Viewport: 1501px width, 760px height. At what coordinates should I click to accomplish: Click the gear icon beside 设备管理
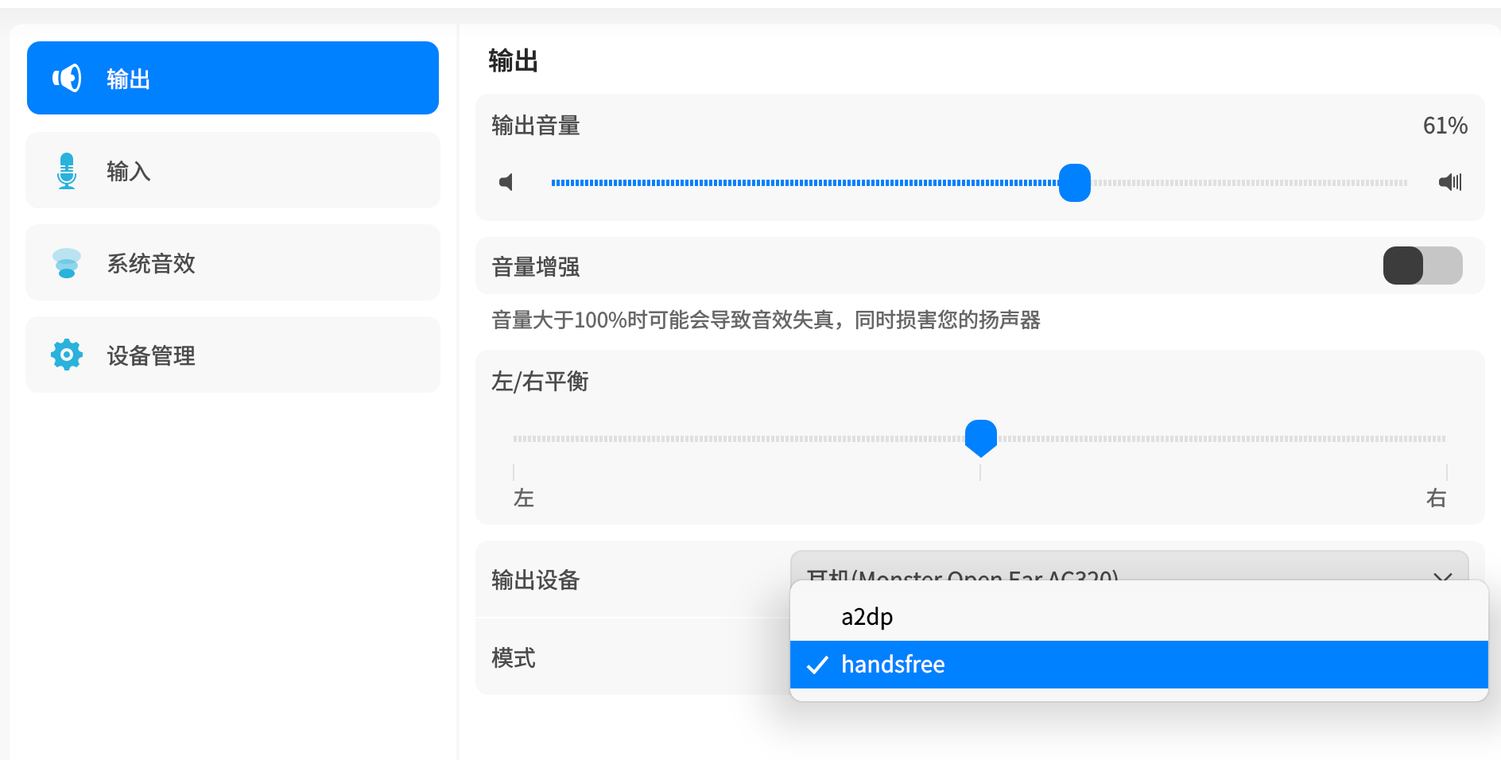click(x=67, y=355)
